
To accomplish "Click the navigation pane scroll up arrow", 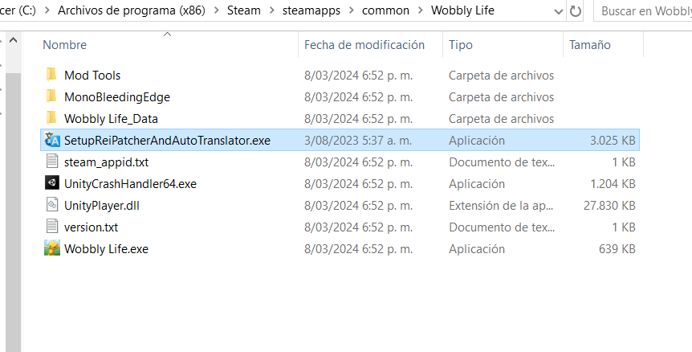I will 13,41.
